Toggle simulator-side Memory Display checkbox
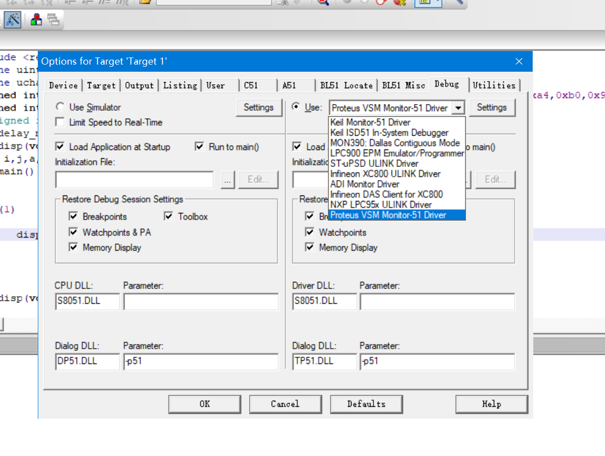This screenshot has width=605, height=456. click(73, 247)
